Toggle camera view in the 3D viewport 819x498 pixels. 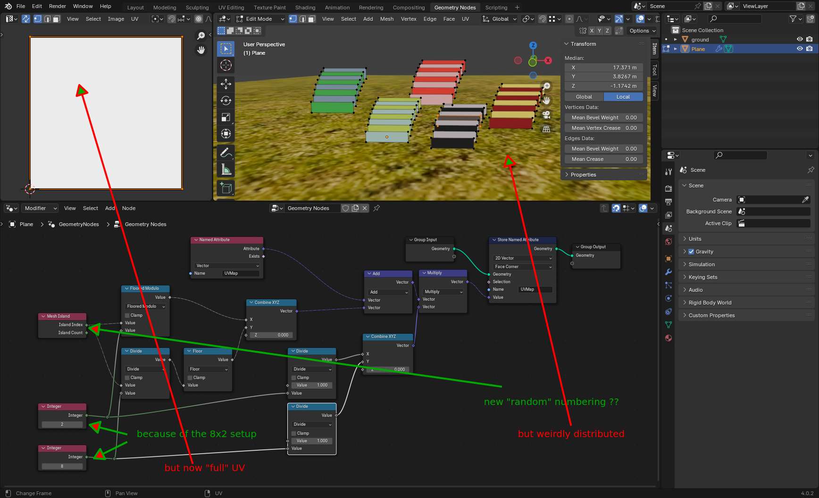pos(546,115)
